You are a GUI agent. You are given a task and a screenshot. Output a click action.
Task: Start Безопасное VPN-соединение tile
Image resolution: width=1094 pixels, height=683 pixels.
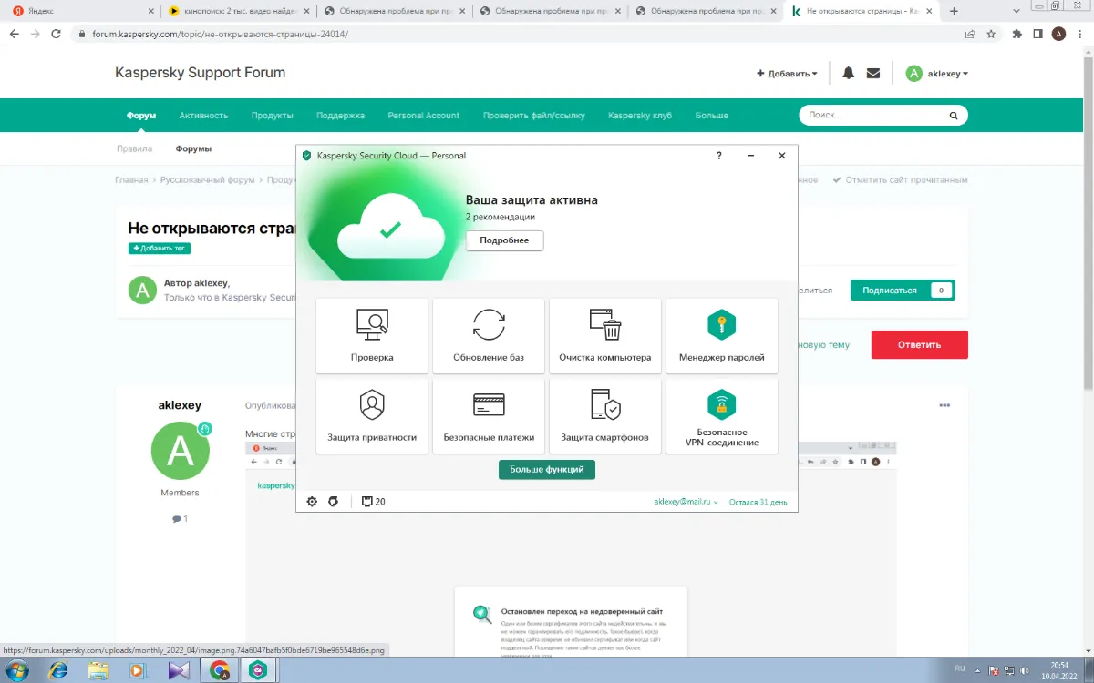pyautogui.click(x=722, y=416)
